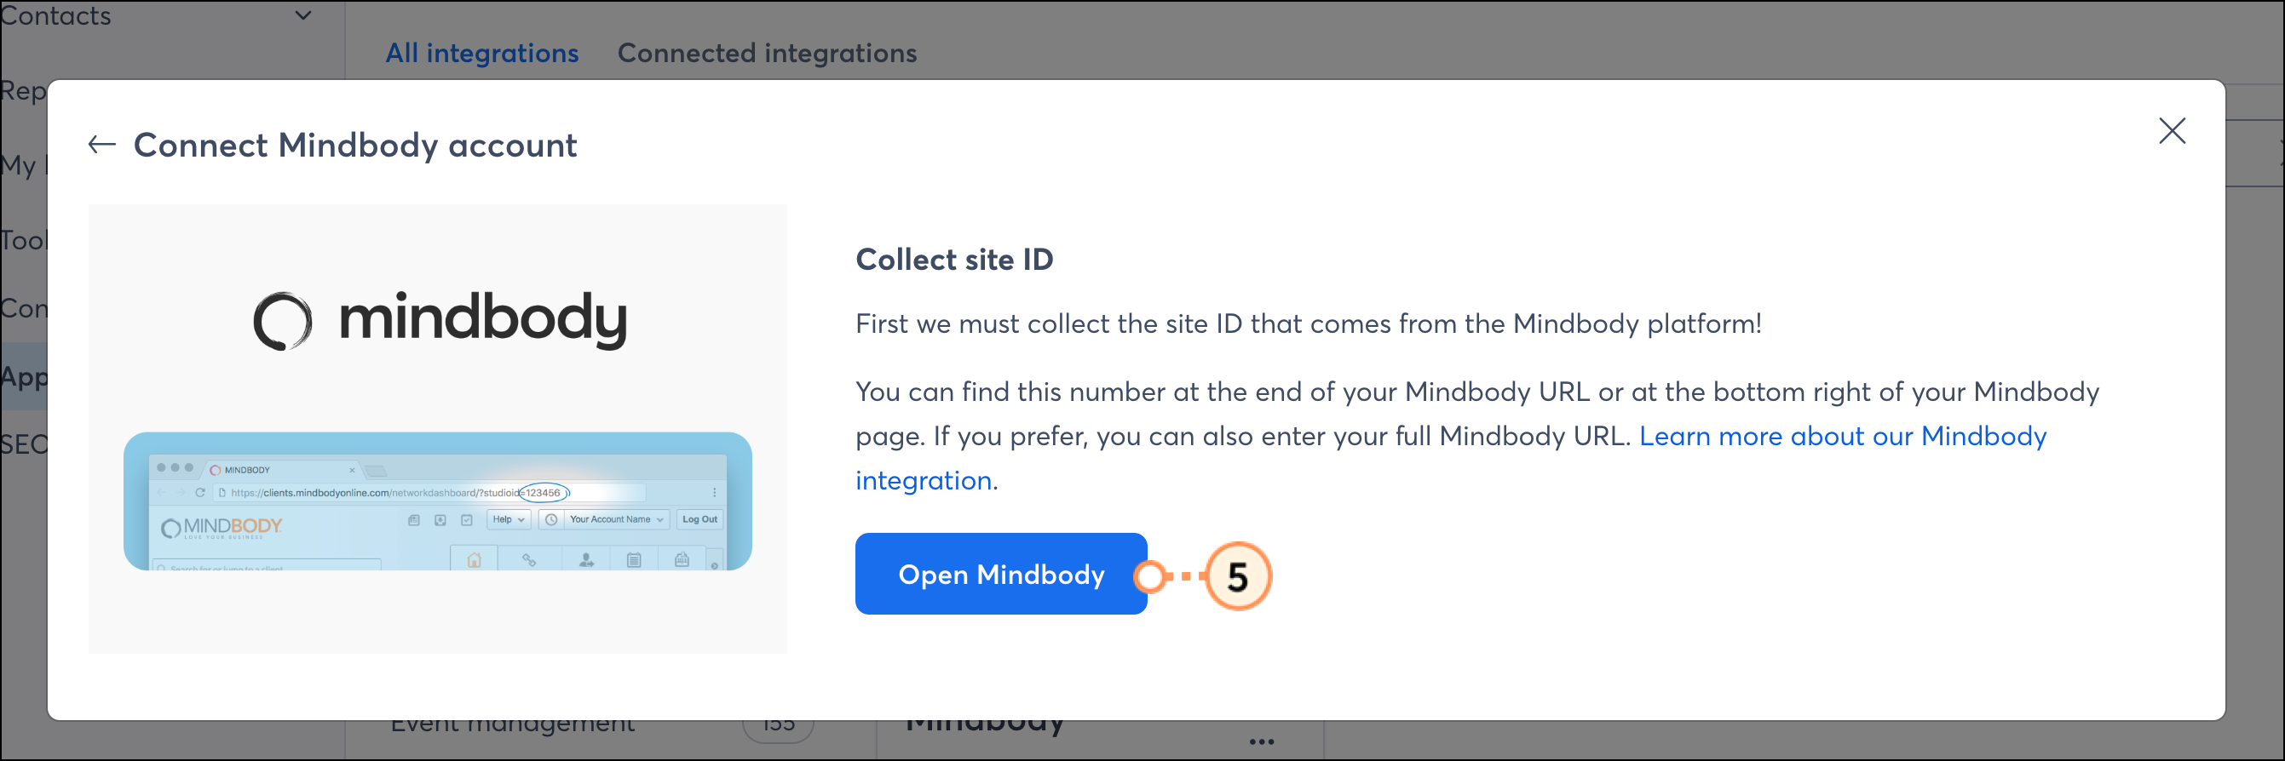2285x761 pixels.
Task: Expand the Contacts chevron in sidebar
Action: 303,15
